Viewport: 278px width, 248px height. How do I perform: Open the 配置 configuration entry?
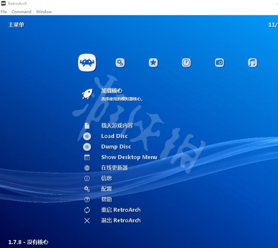[107, 189]
